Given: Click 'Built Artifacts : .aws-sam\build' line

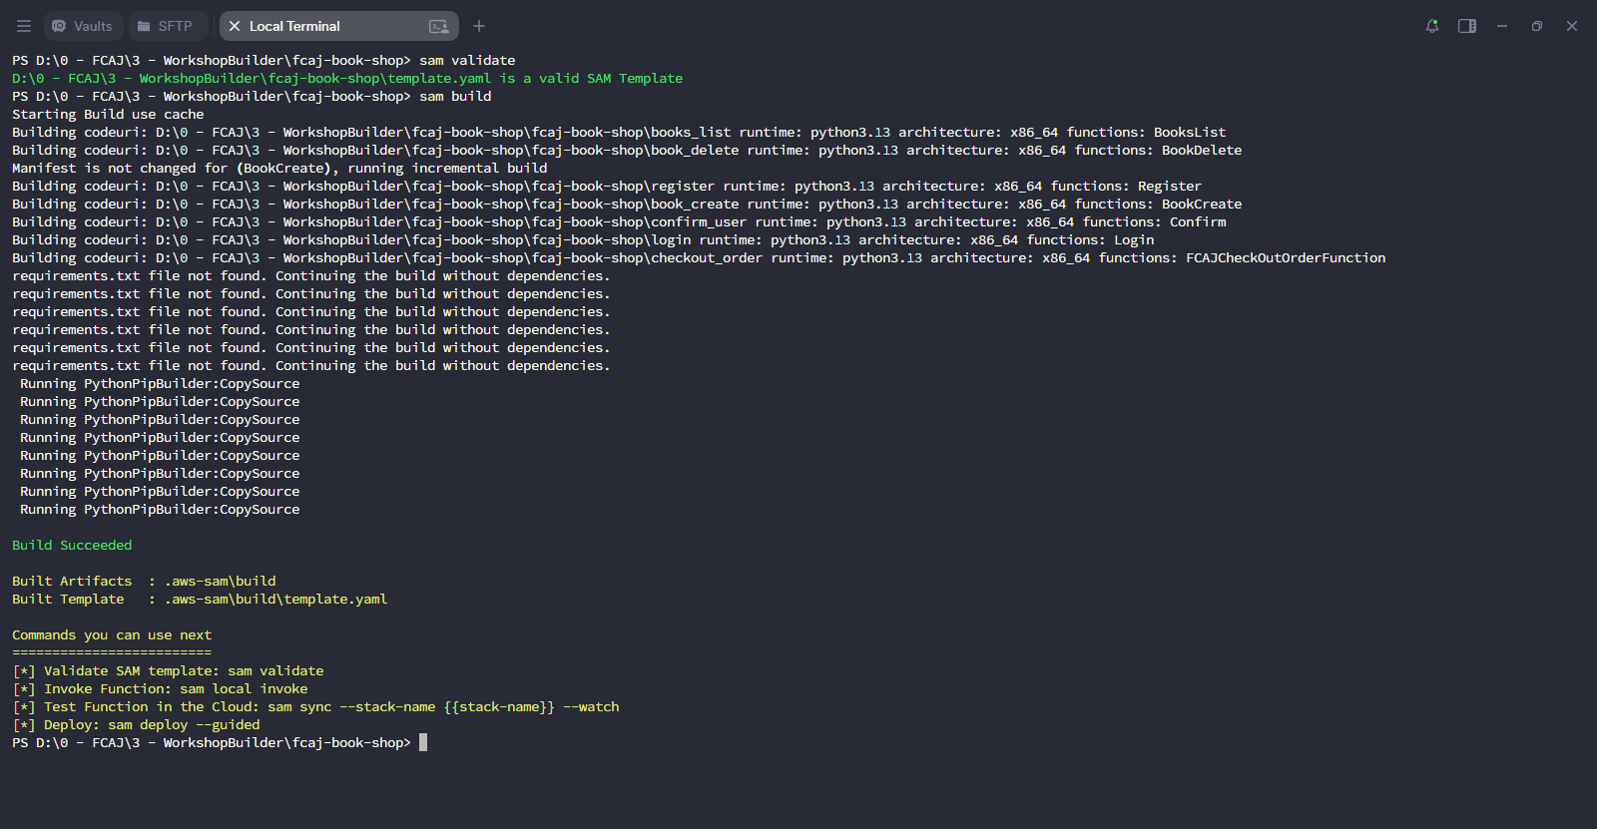Looking at the screenshot, I should 144,581.
